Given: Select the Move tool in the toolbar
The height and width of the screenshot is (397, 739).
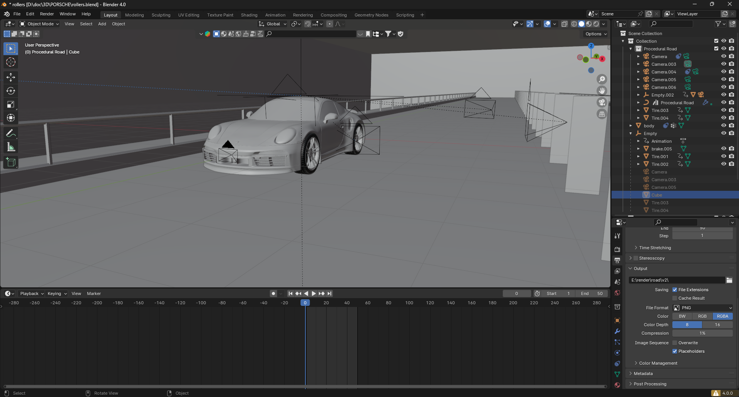Looking at the screenshot, I should (11, 77).
